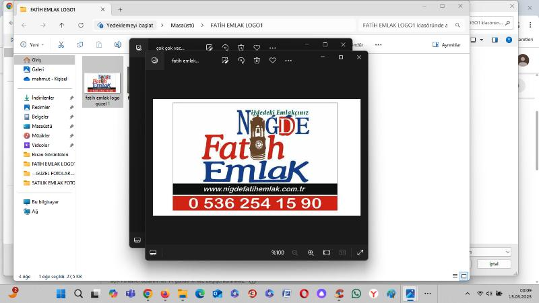The image size is (539, 303).
Task: Toggle filmstrip in the front photo viewer
Action: click(x=153, y=252)
